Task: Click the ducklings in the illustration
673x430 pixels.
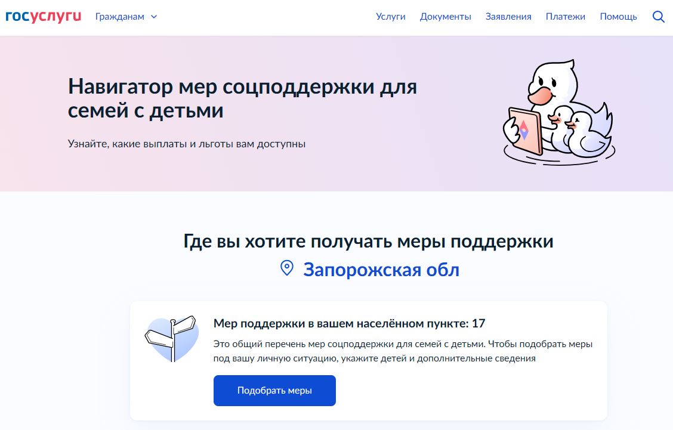Action: point(579,131)
